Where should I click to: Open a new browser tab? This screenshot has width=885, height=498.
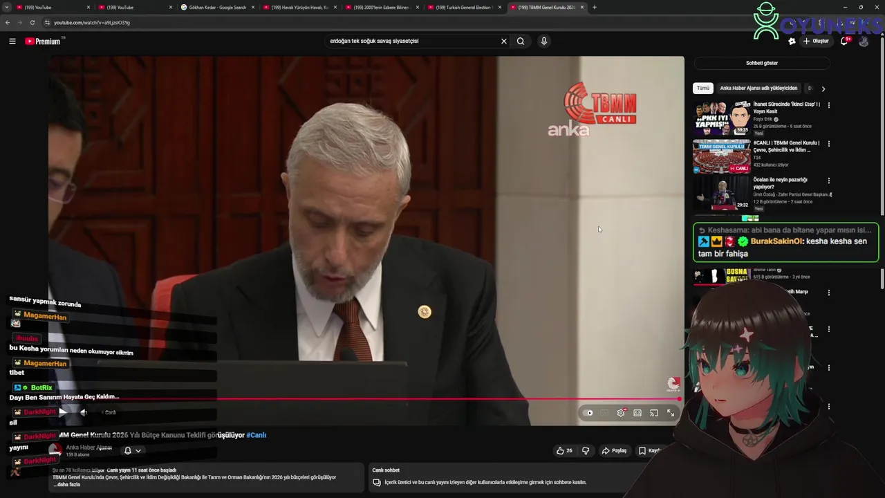pyautogui.click(x=595, y=7)
